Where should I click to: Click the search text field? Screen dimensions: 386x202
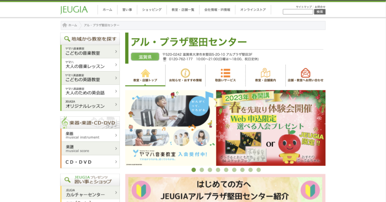298,12
